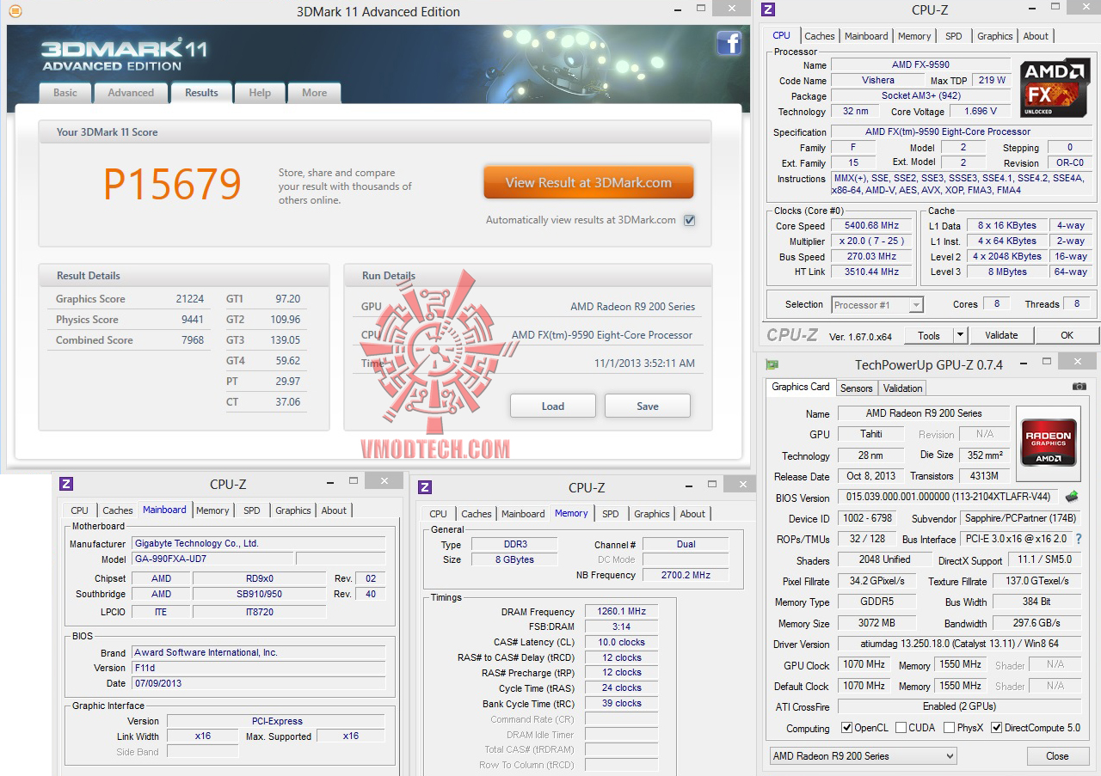
Task: Click the 3DMark 11 orange title bar icon
Action: point(15,11)
